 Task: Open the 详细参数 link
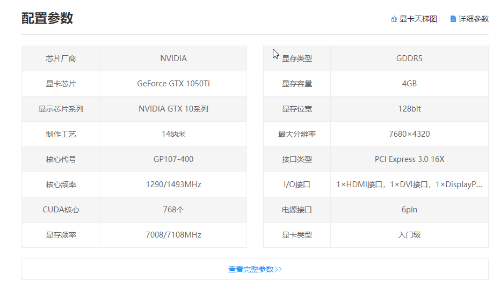click(x=474, y=19)
